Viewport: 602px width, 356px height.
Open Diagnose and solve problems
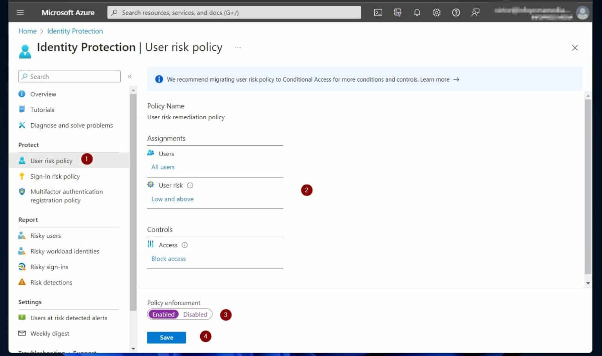[x=71, y=126]
